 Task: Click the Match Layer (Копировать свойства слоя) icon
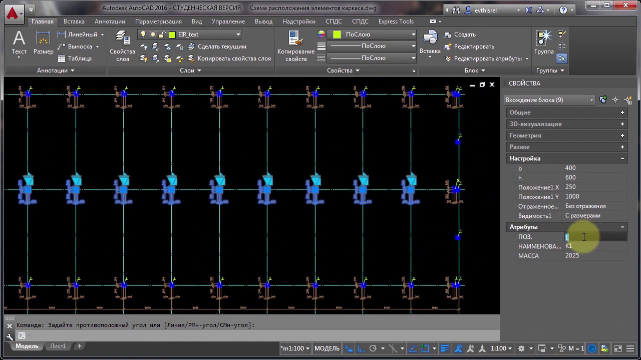click(x=191, y=58)
